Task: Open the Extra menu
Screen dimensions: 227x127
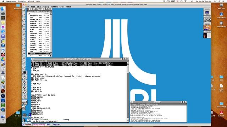Action: click(x=62, y=7)
